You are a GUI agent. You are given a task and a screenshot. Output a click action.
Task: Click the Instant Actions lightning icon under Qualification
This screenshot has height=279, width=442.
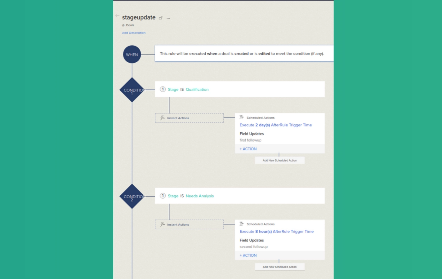[x=162, y=118]
